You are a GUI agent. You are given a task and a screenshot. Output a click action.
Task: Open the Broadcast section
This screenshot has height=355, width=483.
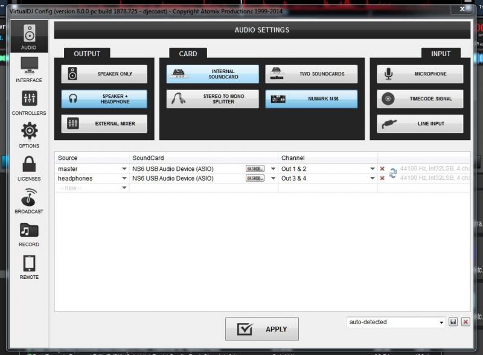tap(29, 201)
